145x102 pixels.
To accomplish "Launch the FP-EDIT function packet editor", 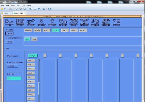I will pos(31,22).
